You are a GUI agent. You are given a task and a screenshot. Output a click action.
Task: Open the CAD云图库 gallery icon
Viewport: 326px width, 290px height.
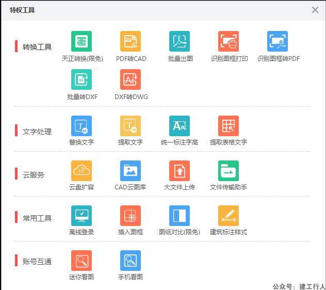pos(131,171)
